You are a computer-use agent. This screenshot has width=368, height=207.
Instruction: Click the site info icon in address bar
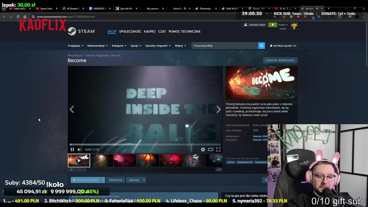(33, 17)
